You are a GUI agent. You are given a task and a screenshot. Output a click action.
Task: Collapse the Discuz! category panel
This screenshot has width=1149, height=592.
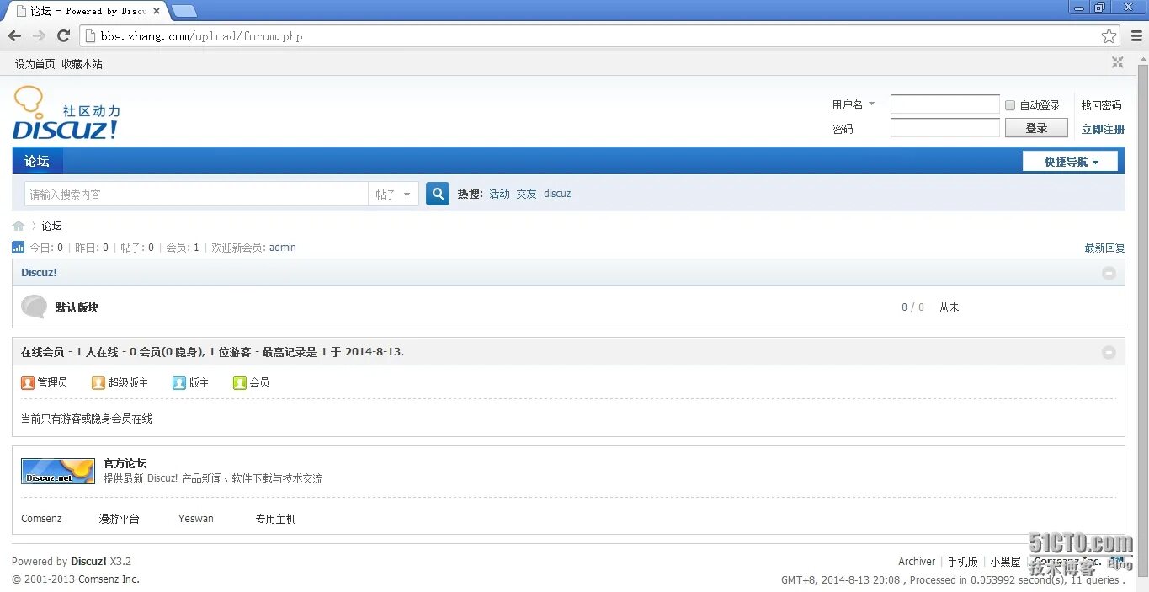pyautogui.click(x=1109, y=273)
